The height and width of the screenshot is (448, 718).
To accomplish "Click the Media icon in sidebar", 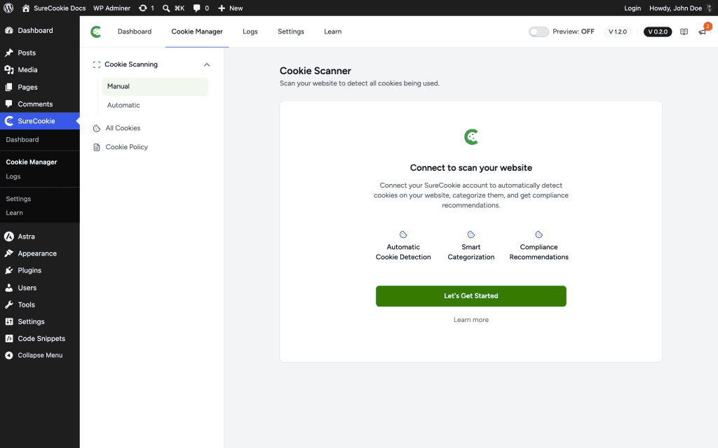I will click(x=8, y=69).
